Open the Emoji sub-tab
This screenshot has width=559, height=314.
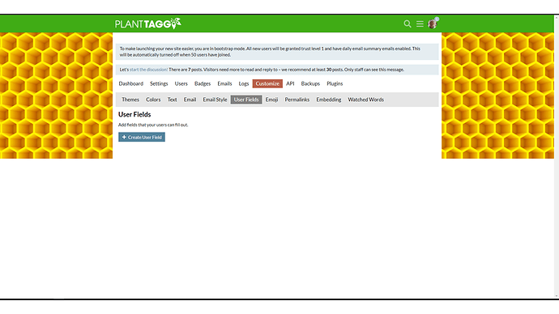click(x=271, y=100)
